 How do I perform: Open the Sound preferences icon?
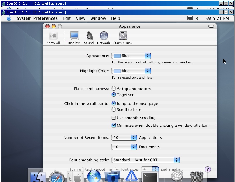[89, 38]
